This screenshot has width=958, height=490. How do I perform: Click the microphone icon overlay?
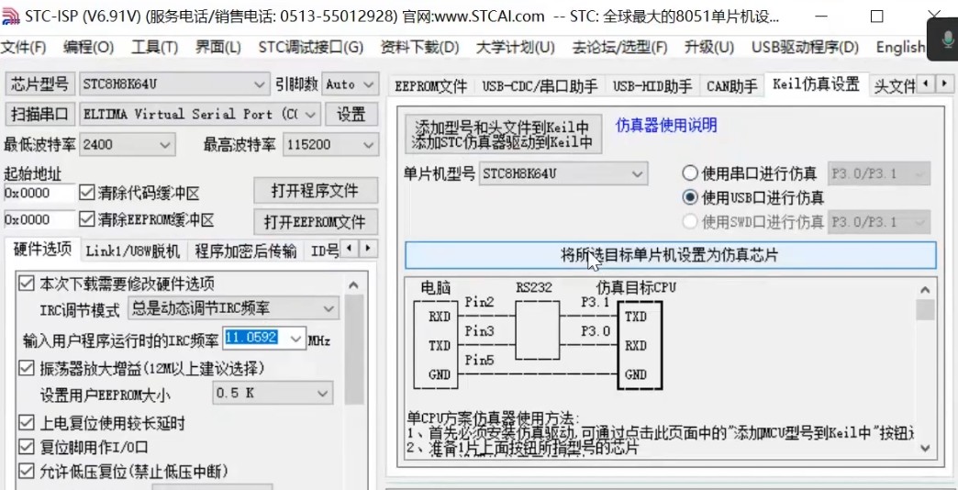point(948,39)
